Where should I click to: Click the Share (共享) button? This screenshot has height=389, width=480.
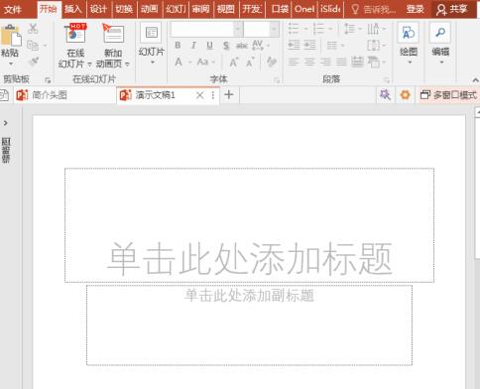[451, 9]
